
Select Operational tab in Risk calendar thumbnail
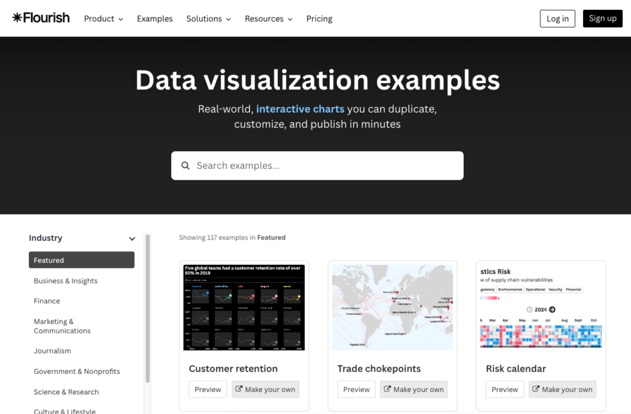[535, 290]
